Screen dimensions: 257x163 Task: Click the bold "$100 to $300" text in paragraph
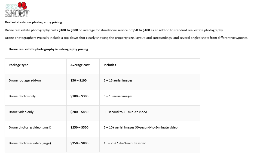(68, 30)
